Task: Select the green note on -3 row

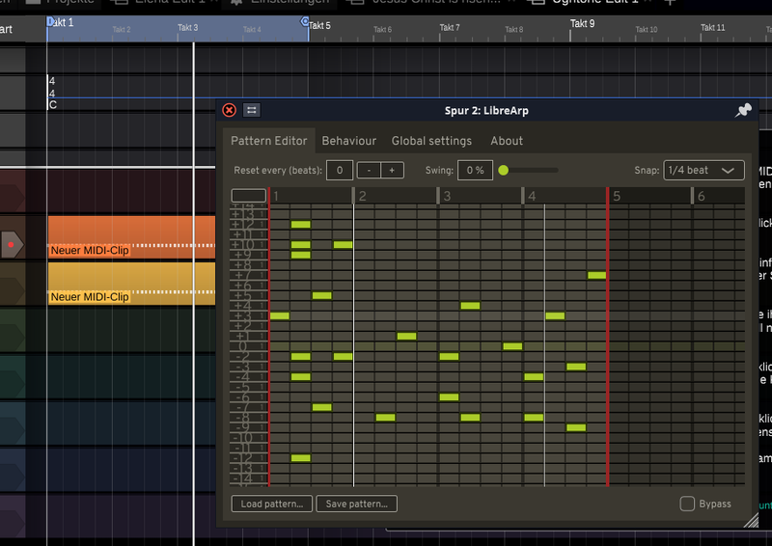Action: (576, 367)
